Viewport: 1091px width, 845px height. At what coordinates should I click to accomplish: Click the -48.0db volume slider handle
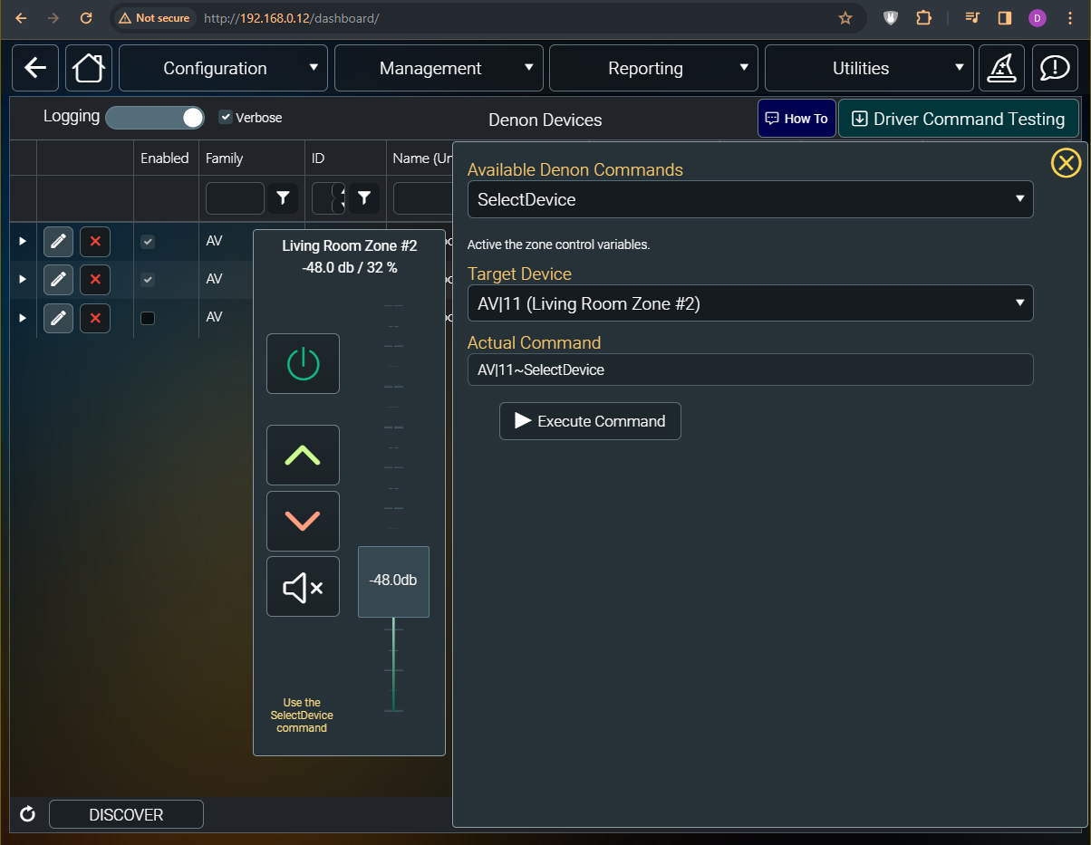(393, 581)
